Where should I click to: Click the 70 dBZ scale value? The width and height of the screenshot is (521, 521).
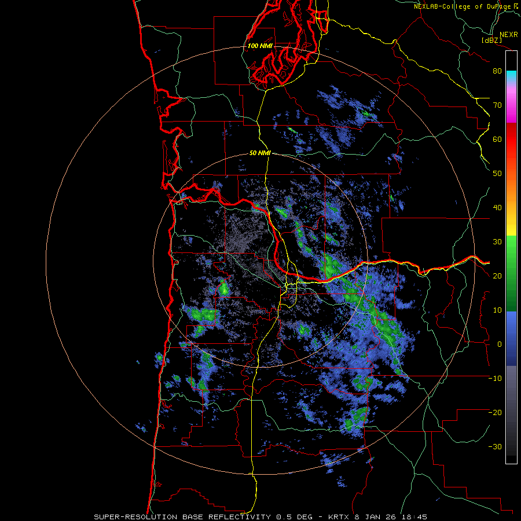pos(497,105)
